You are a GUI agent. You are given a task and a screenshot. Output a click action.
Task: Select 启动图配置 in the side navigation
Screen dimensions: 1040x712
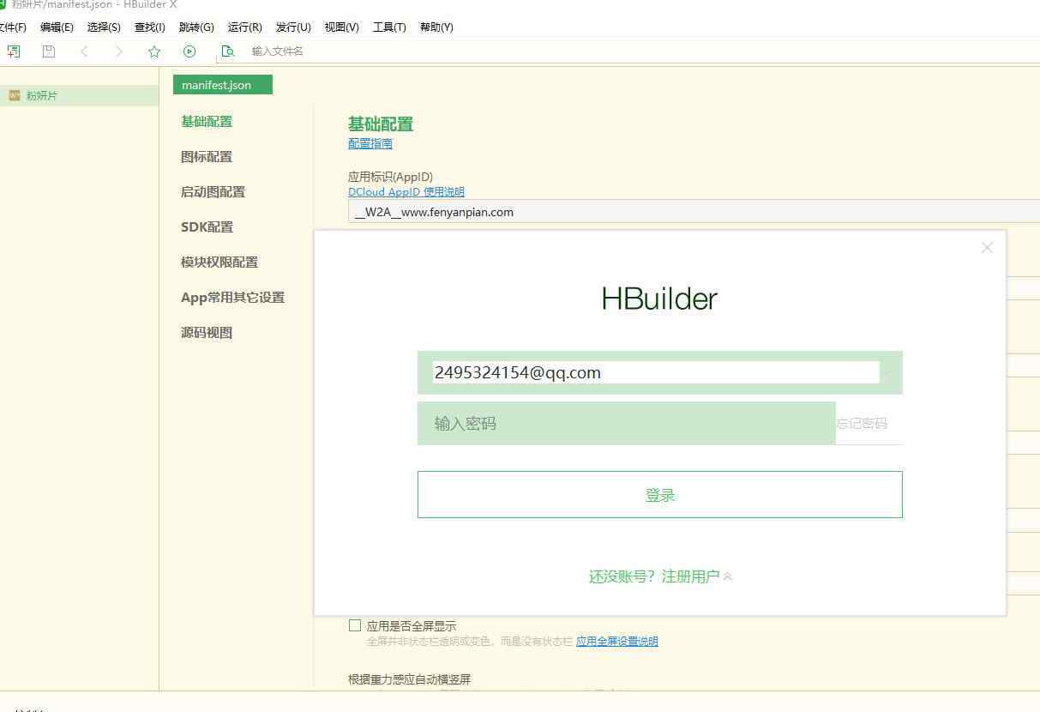coord(213,192)
